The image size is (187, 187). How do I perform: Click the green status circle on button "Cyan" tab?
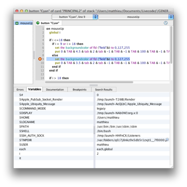(38, 23)
